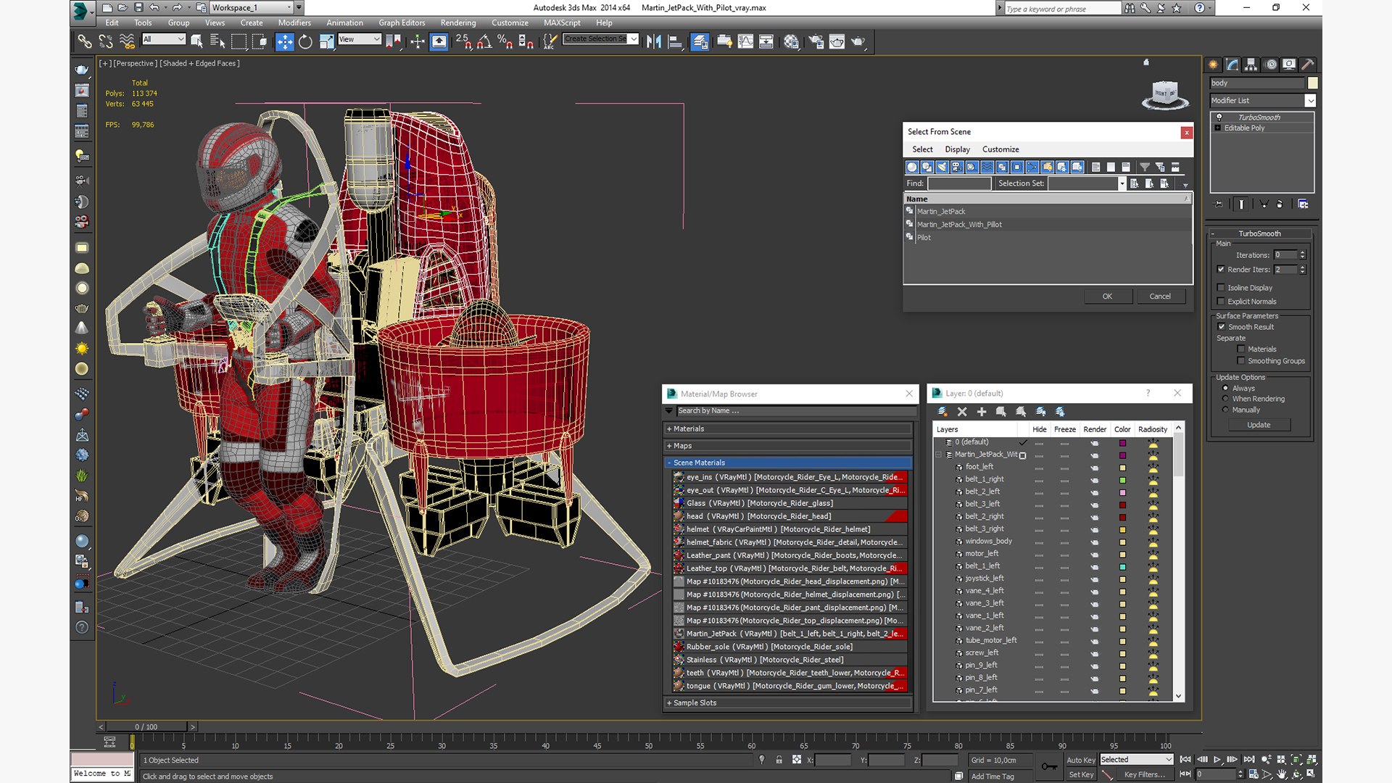
Task: Open Display menu in Select From Scene
Action: (x=957, y=149)
